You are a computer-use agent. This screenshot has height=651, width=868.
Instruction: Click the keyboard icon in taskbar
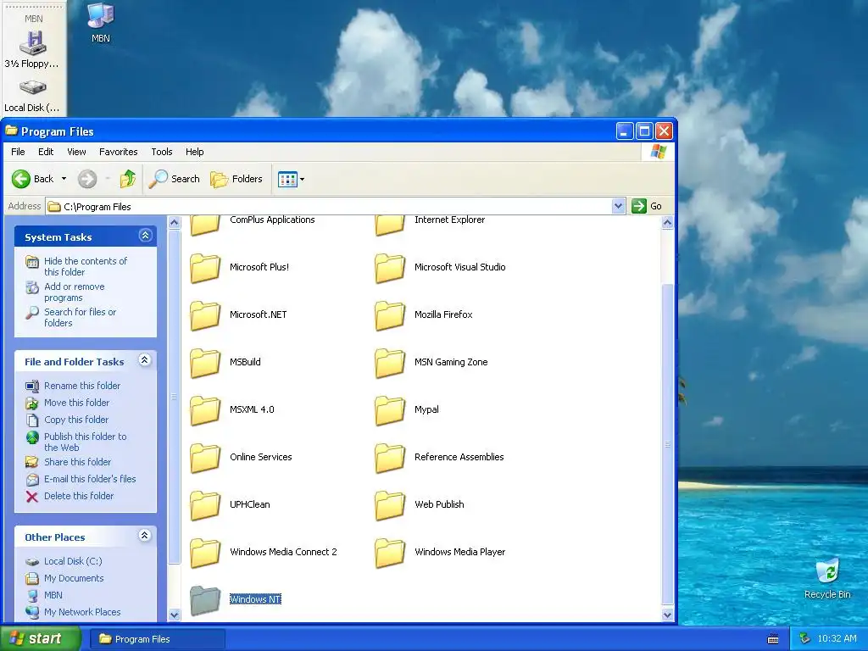773,639
